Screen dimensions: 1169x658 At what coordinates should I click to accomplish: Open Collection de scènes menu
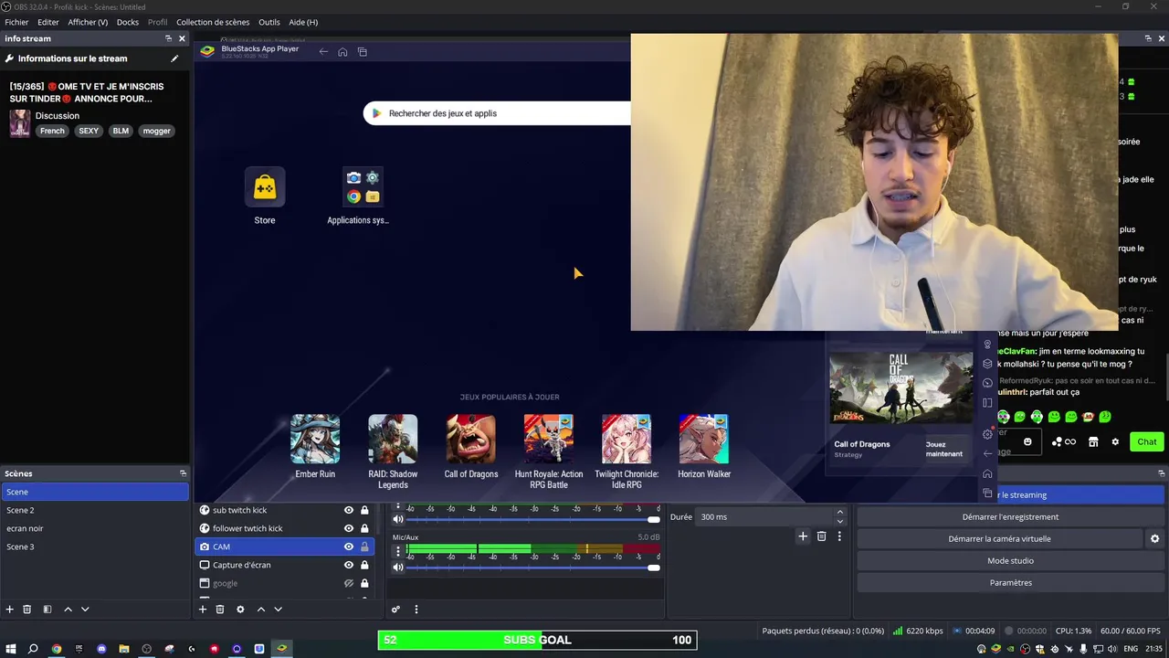(x=213, y=22)
